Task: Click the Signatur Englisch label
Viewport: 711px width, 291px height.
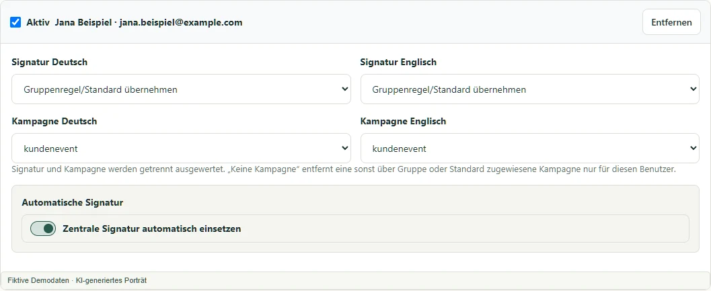Action: click(398, 62)
